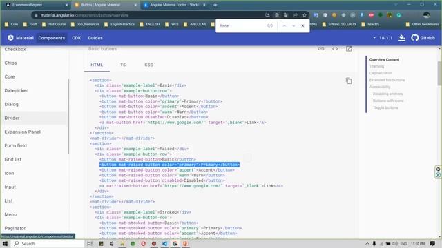Click the share page icon in address bar
Image resolution: width=442 pixels, height=248 pixels.
[295, 15]
